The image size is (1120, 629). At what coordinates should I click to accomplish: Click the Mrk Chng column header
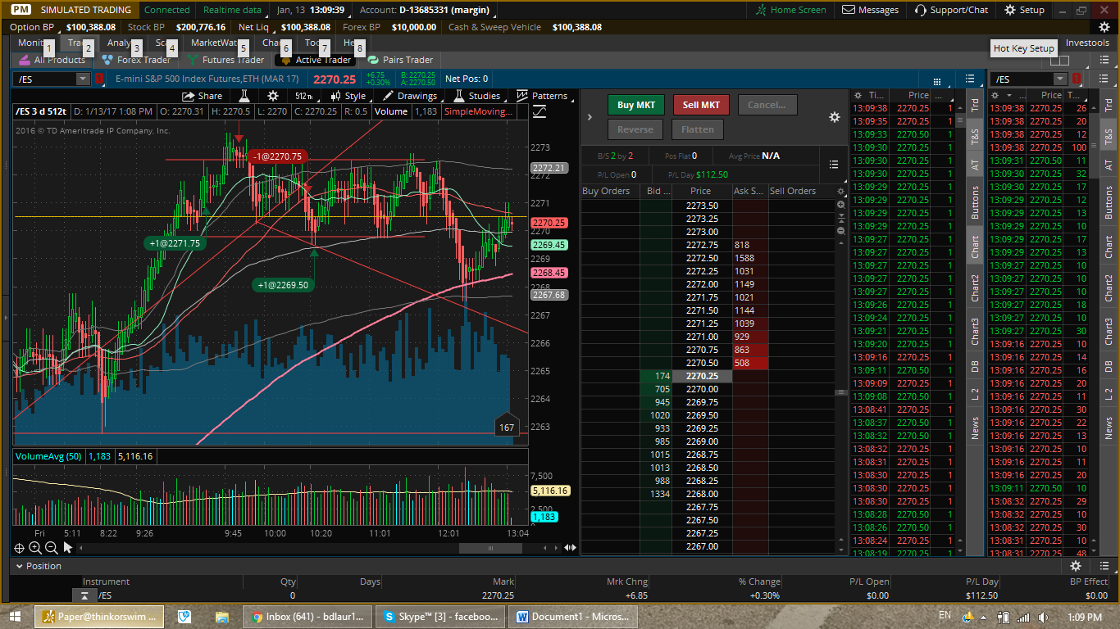[626, 581]
